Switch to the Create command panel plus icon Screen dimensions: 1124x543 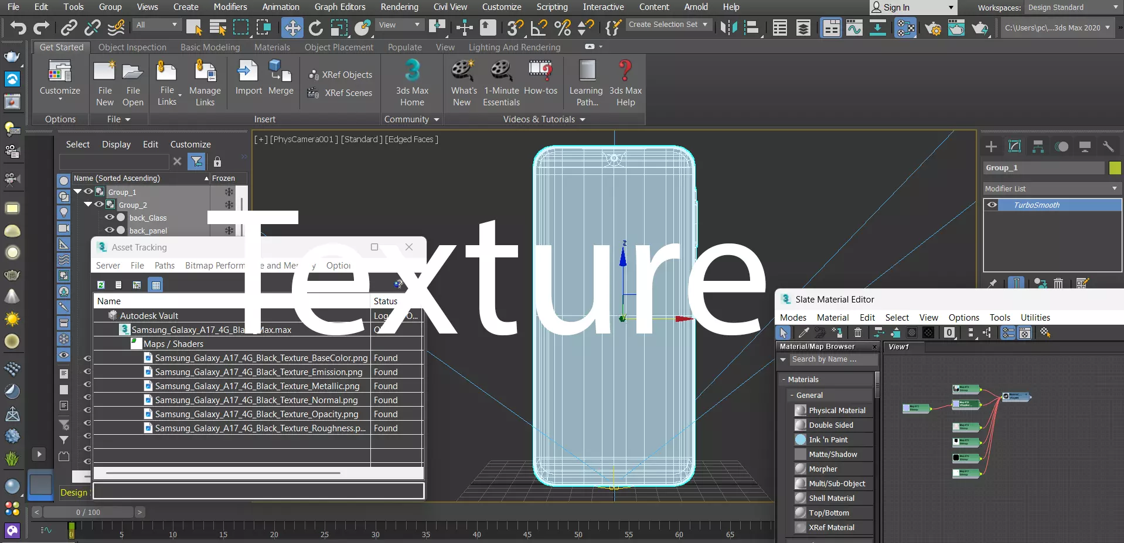[x=991, y=146]
